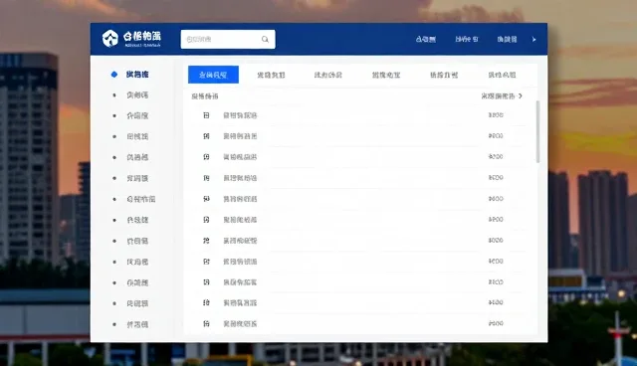This screenshot has height=366, width=637.
Task: Select the second item in the left sidebar
Action: 137,94
